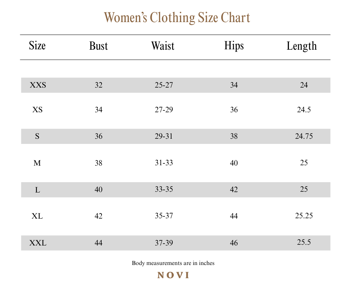Click the Hips column header
This screenshot has height=290, width=346.
(234, 46)
